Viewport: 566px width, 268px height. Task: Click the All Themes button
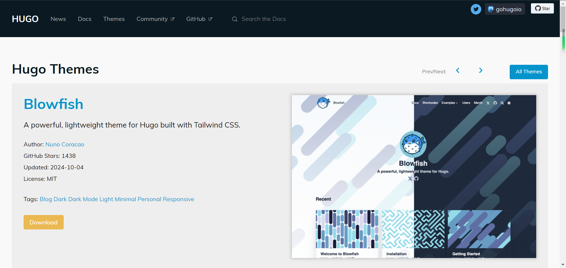[x=529, y=72]
